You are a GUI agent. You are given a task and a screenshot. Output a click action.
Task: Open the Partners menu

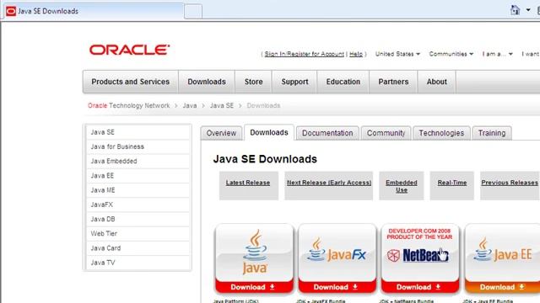coord(393,82)
